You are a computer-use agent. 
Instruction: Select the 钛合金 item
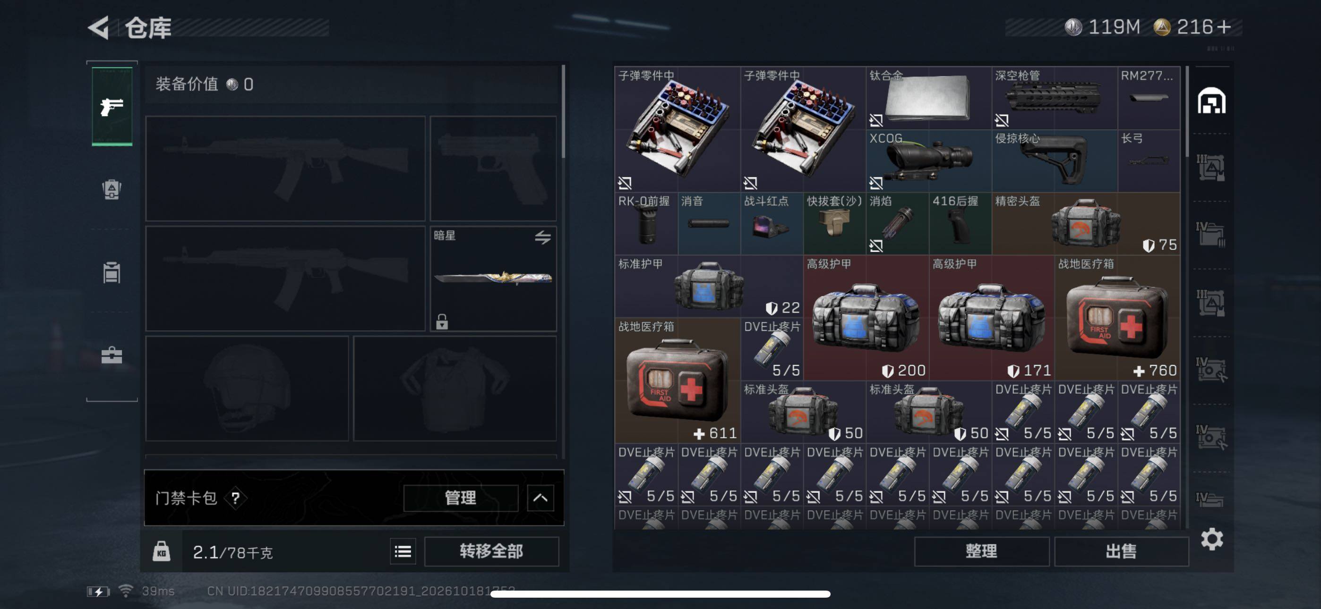point(929,98)
